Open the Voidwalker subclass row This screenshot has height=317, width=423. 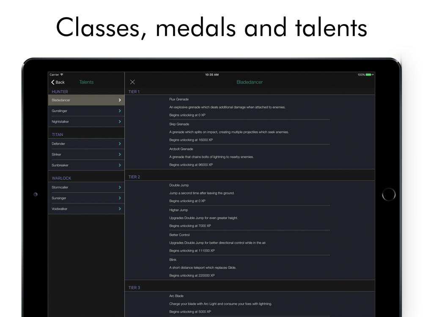coord(86,209)
